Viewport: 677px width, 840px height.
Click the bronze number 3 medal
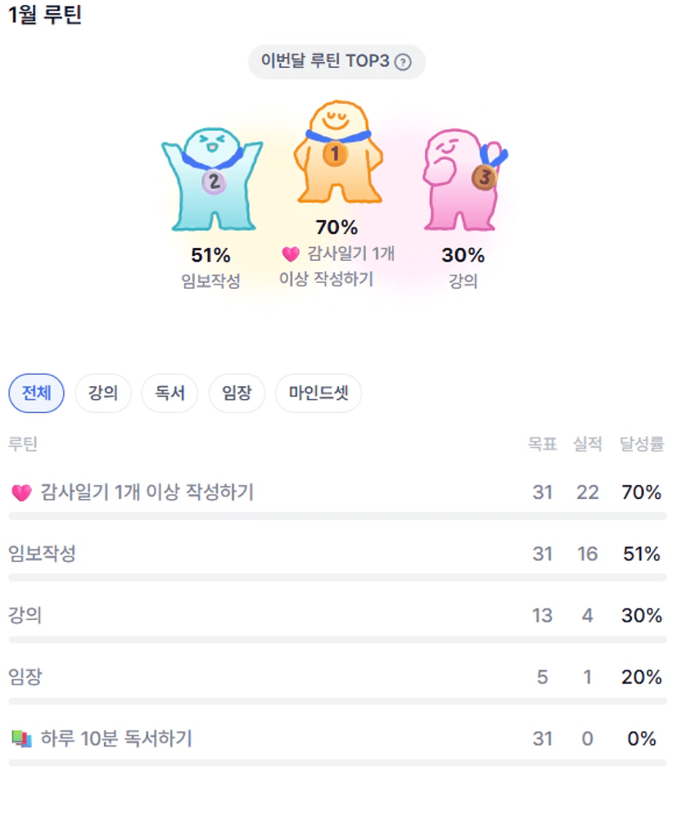pyautogui.click(x=485, y=176)
